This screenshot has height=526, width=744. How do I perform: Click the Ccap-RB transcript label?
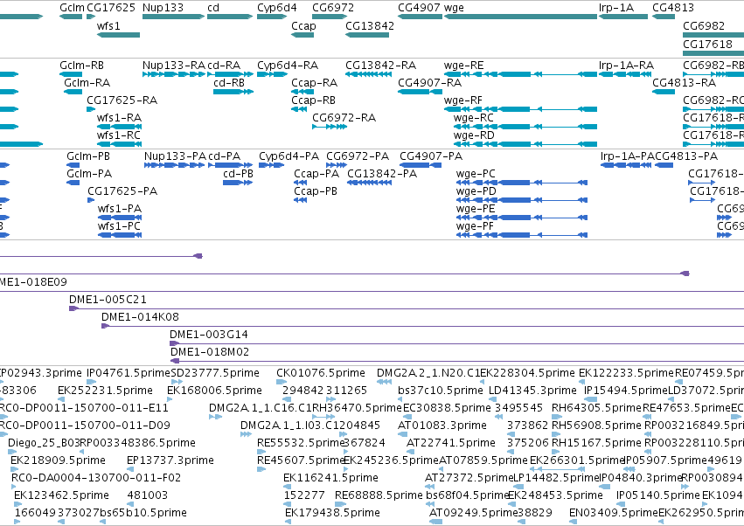(x=313, y=100)
